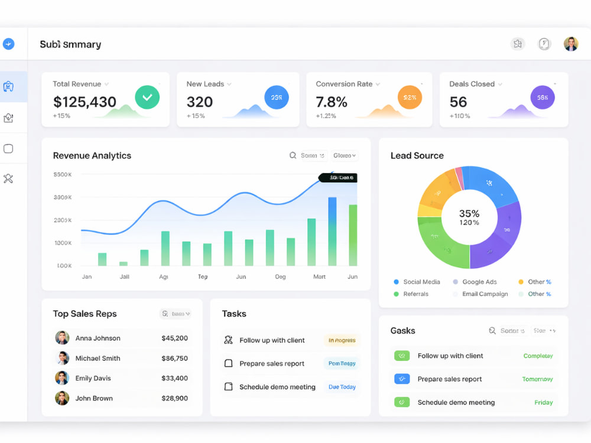This screenshot has width=591, height=443.
Task: Open the sort dropdown in the Gasks panel
Action: (x=512, y=330)
